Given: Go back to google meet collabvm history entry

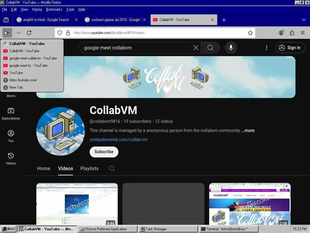Looking at the screenshot, I should [x=32, y=58].
